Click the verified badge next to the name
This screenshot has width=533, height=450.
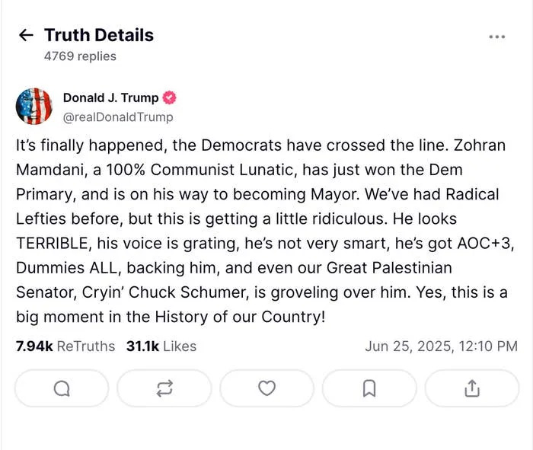pos(170,98)
